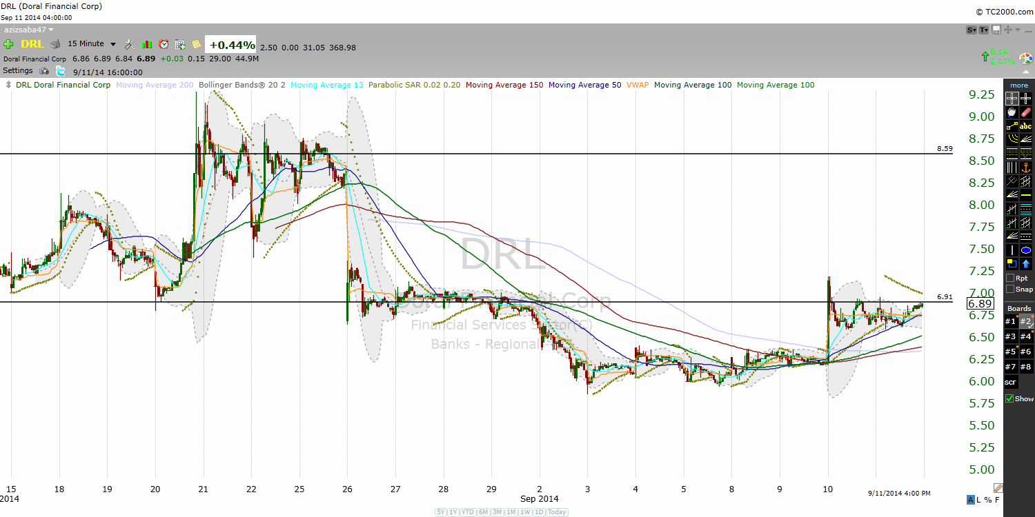Switch to drawing board #1
The width and height of the screenshot is (1035, 517).
click(1011, 321)
